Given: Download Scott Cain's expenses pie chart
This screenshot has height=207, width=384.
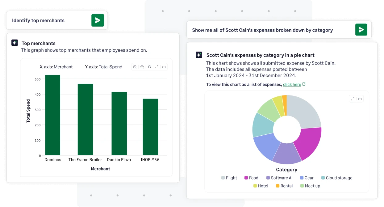Looking at the screenshot, I should click(360, 99).
